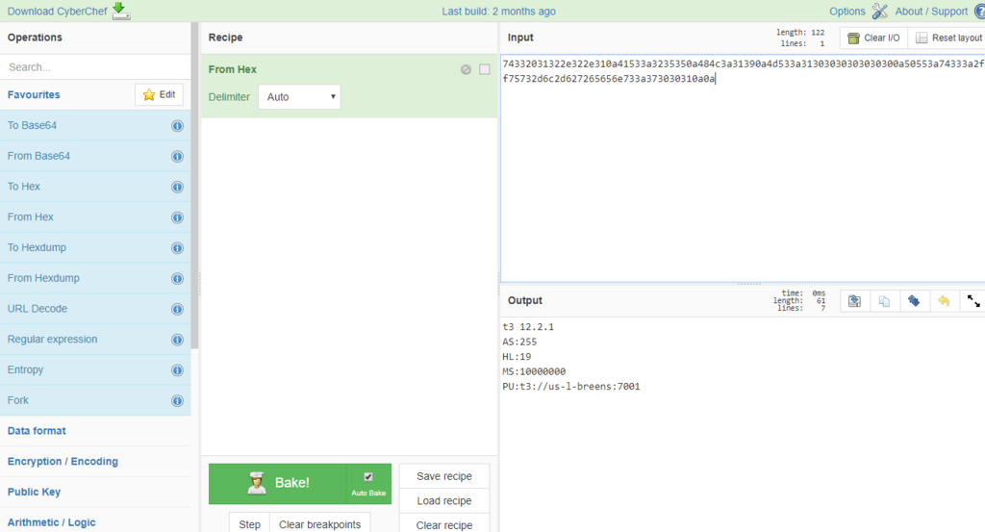
Task: Click output line t3 12.2.1
Action: click(528, 327)
